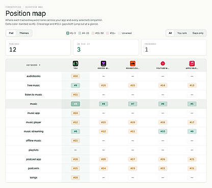Click SoundCloud's #19 for music player
Screen dimensions: 212x188
[132, 122]
